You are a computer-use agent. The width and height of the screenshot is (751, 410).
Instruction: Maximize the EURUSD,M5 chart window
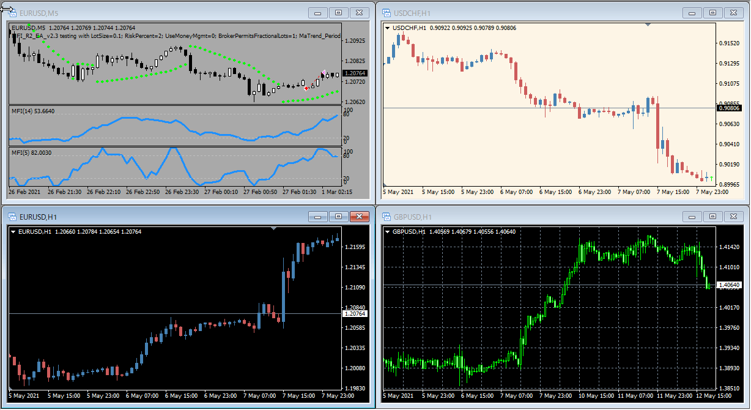[338, 13]
